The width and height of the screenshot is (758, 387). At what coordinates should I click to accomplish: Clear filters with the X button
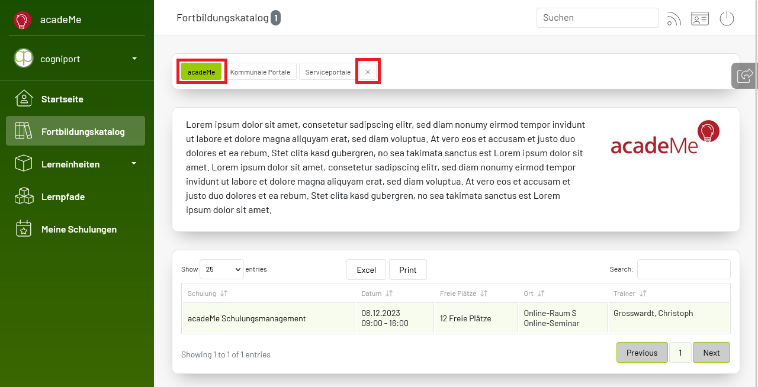coord(368,72)
